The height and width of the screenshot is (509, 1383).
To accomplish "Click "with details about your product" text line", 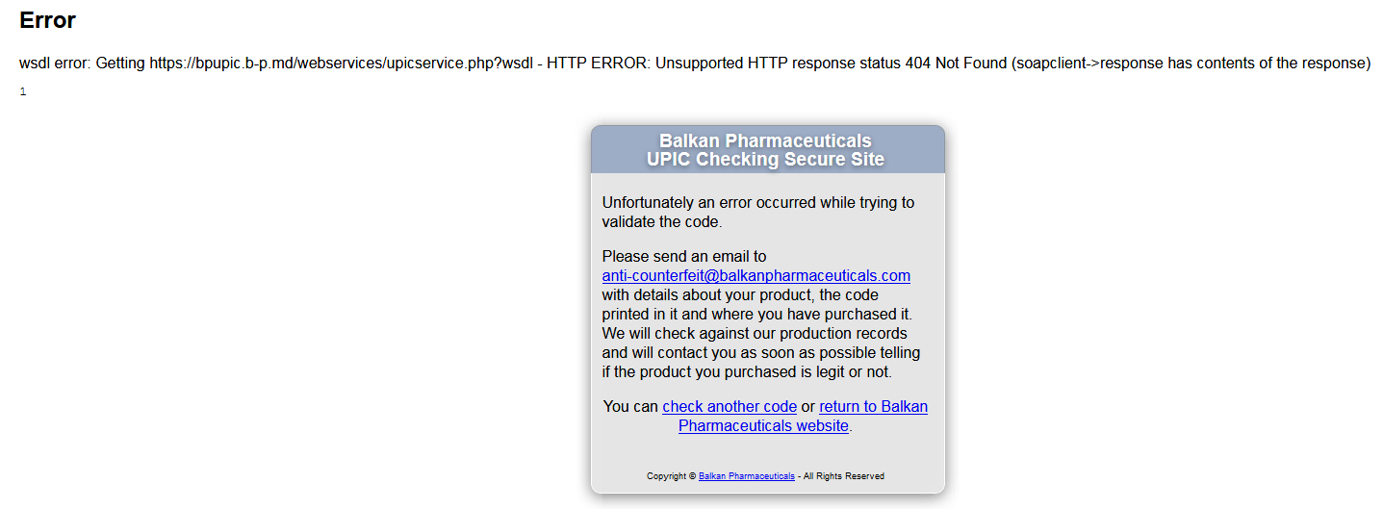I will pyautogui.click(x=739, y=295).
